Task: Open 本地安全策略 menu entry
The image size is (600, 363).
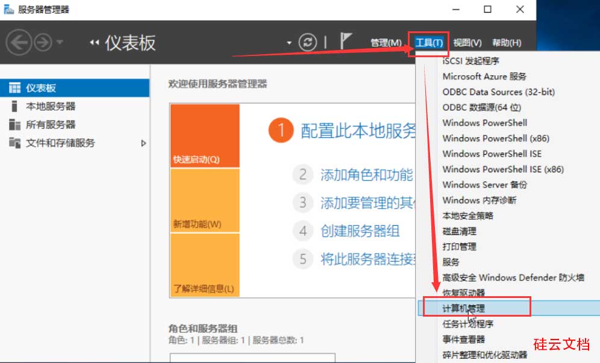Action: coord(467,216)
